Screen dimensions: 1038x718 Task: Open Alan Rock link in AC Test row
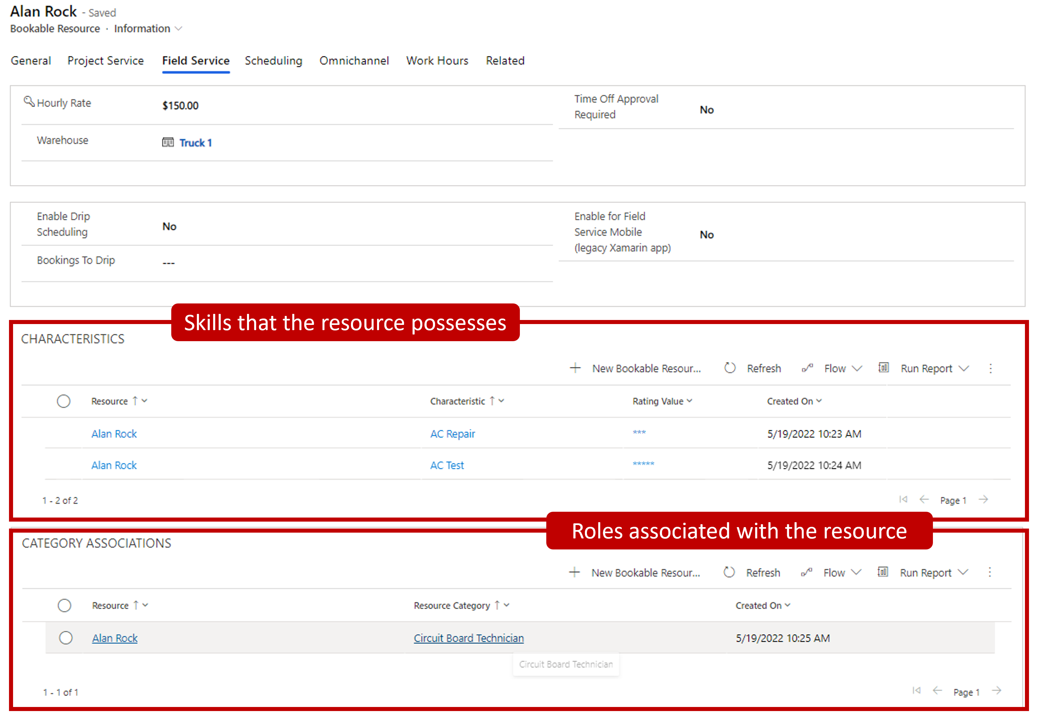click(114, 465)
